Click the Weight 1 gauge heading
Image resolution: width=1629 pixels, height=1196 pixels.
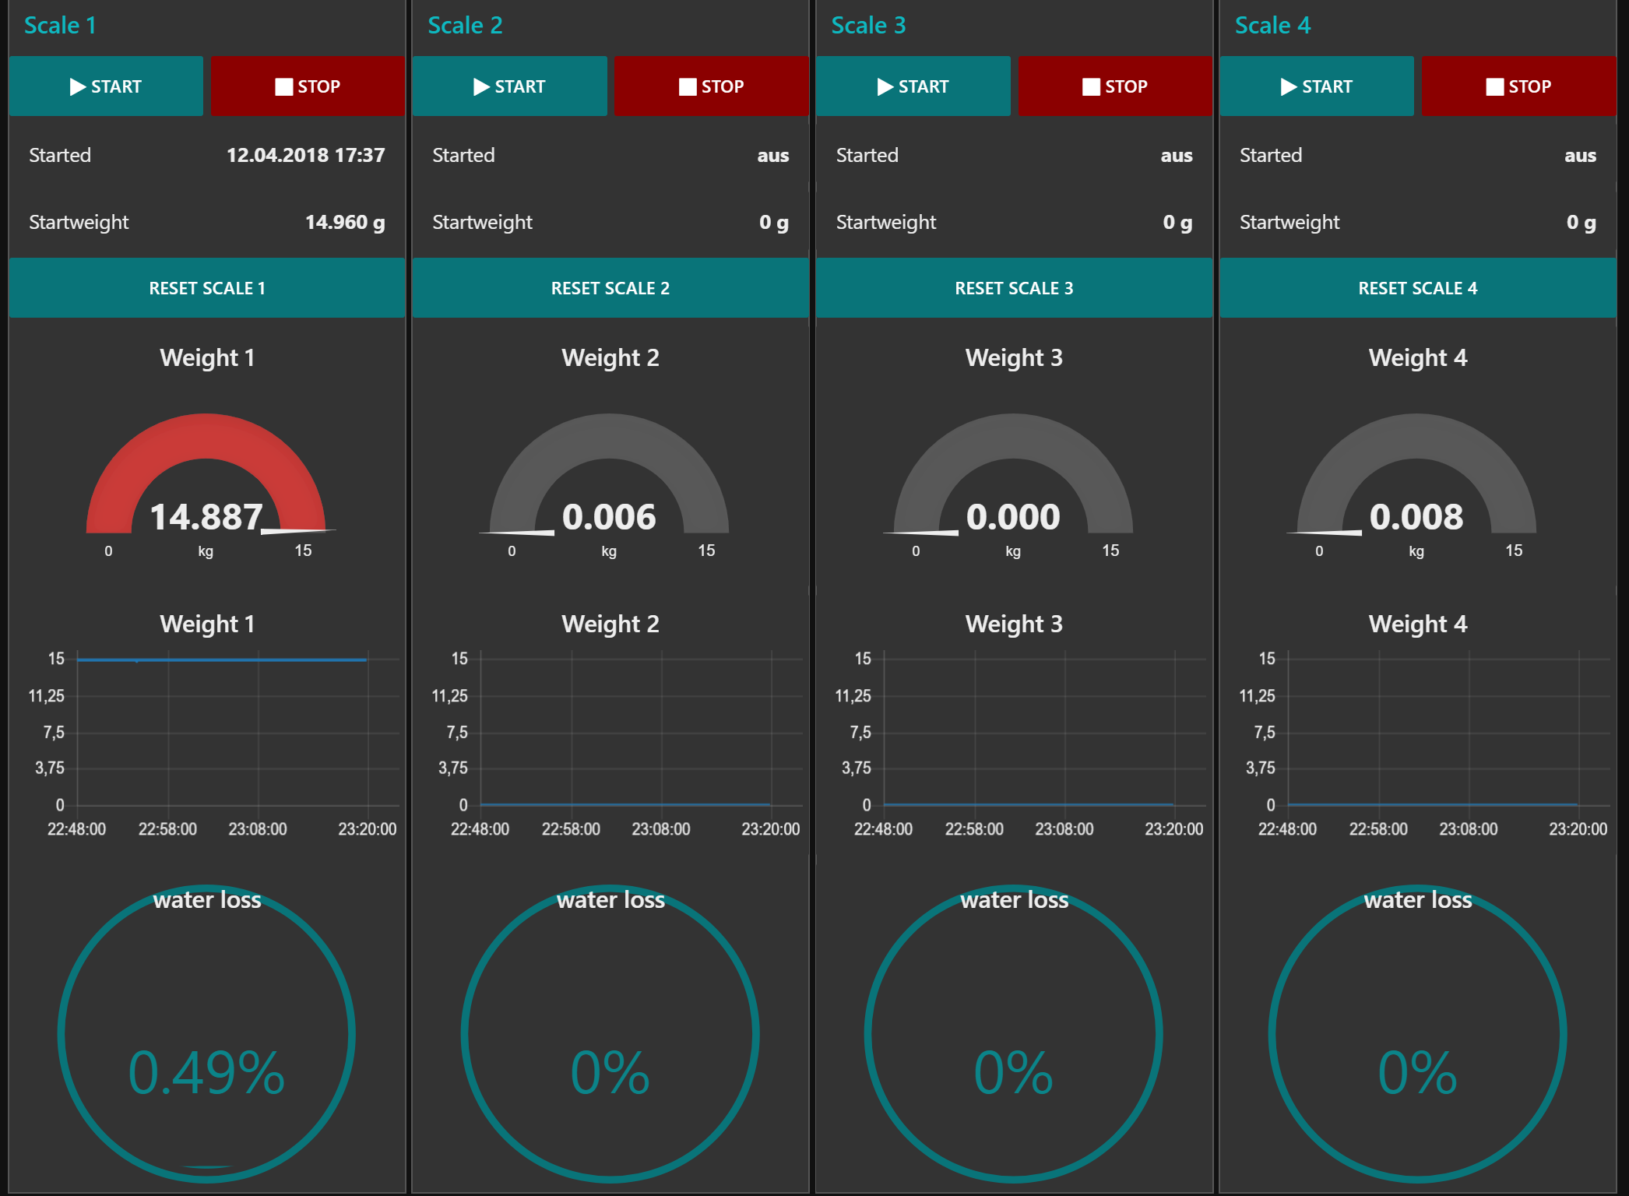tap(207, 357)
